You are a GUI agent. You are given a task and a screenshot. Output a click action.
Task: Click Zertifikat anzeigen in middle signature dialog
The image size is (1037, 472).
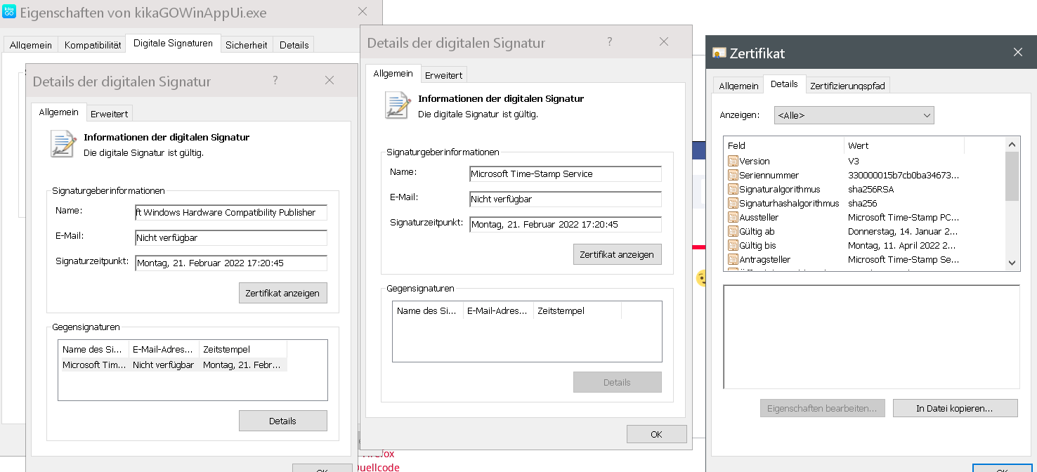617,254
